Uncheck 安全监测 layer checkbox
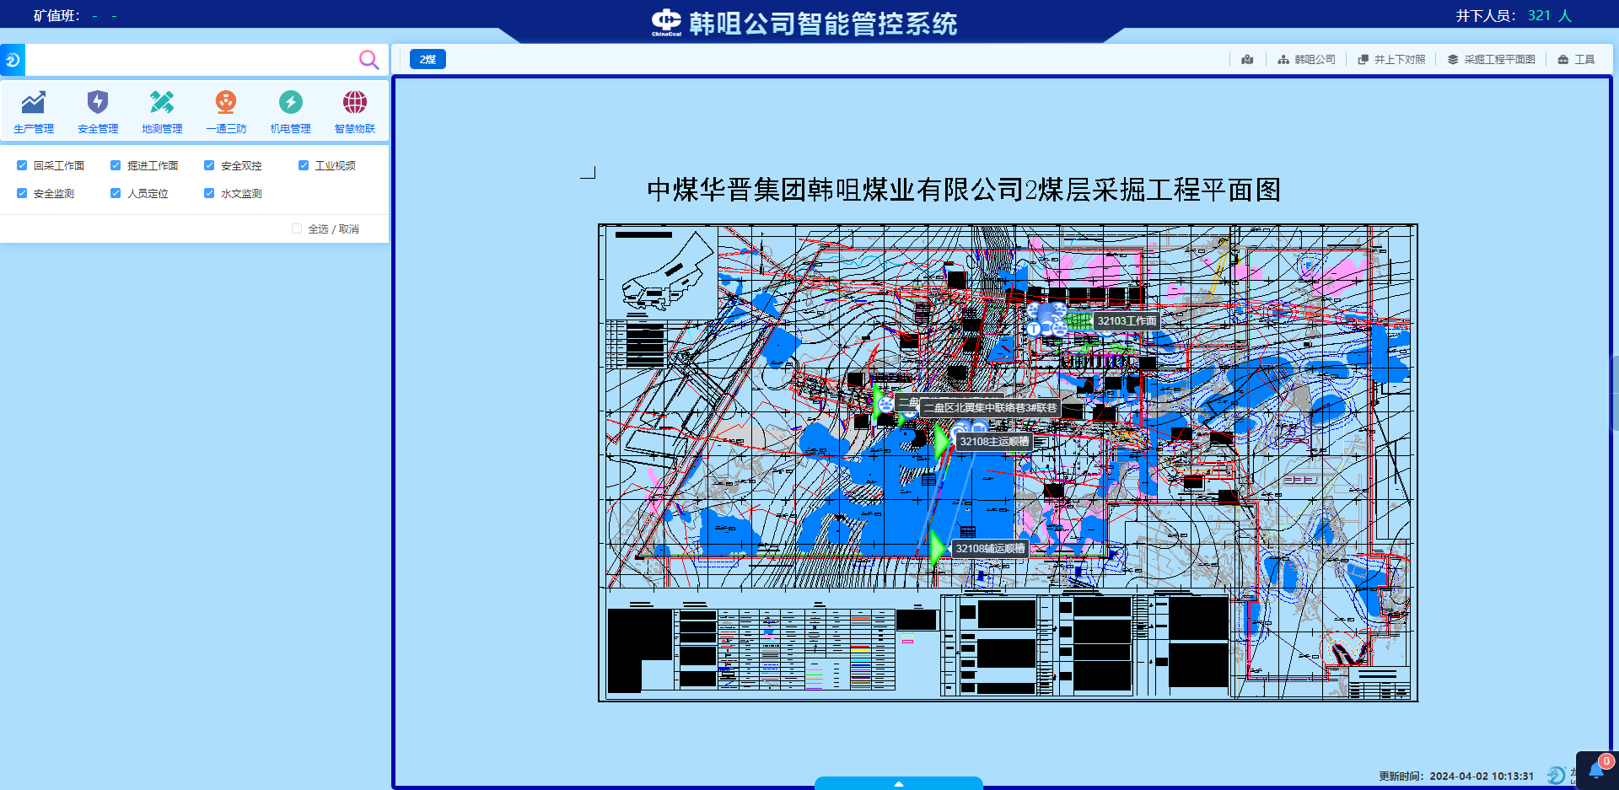 click(x=22, y=193)
